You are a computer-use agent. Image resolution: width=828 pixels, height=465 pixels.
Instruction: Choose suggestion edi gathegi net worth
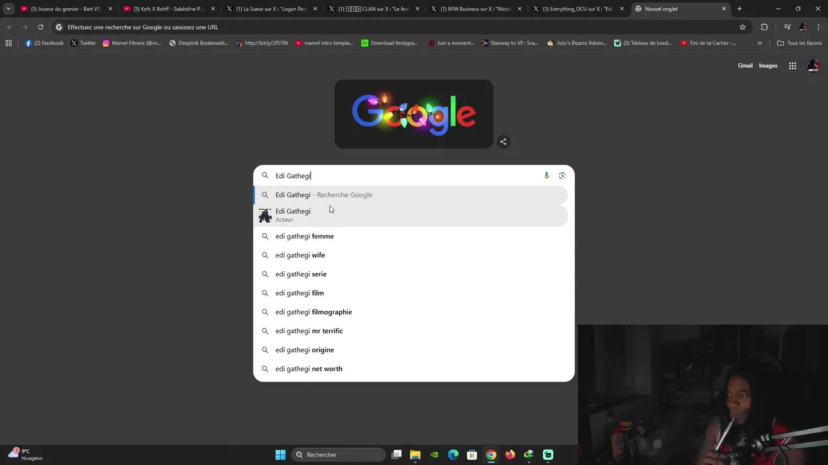coord(411,369)
